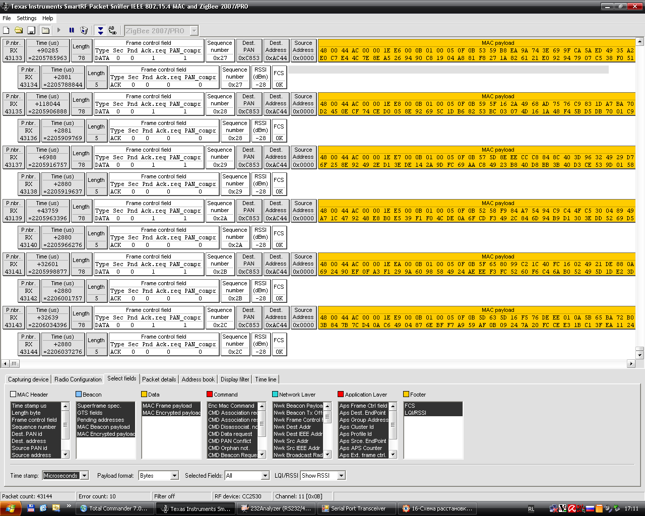Viewport: 645px width, 516px height.
Task: Click the Application Layer red color box
Action: (x=341, y=394)
